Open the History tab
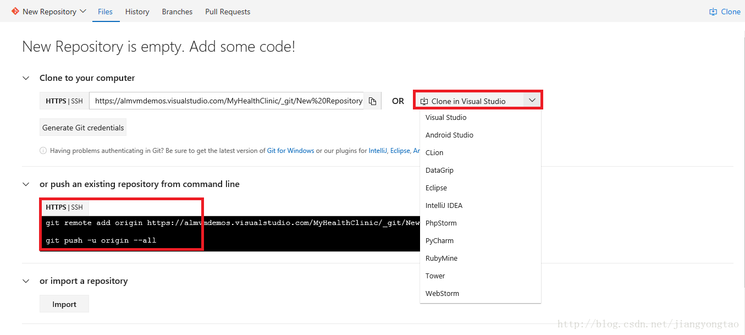 click(137, 12)
